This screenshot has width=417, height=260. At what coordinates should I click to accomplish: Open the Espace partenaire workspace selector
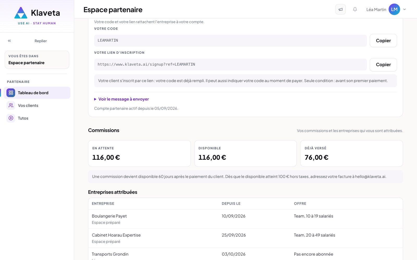[37, 60]
